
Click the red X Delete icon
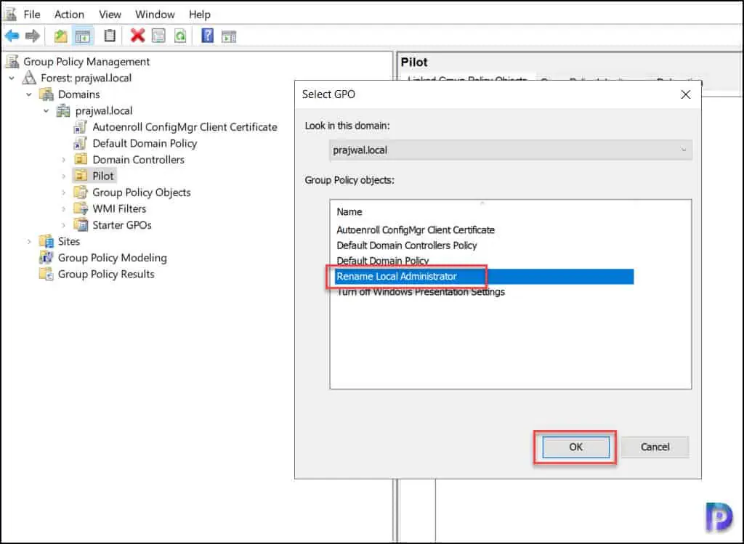[137, 36]
